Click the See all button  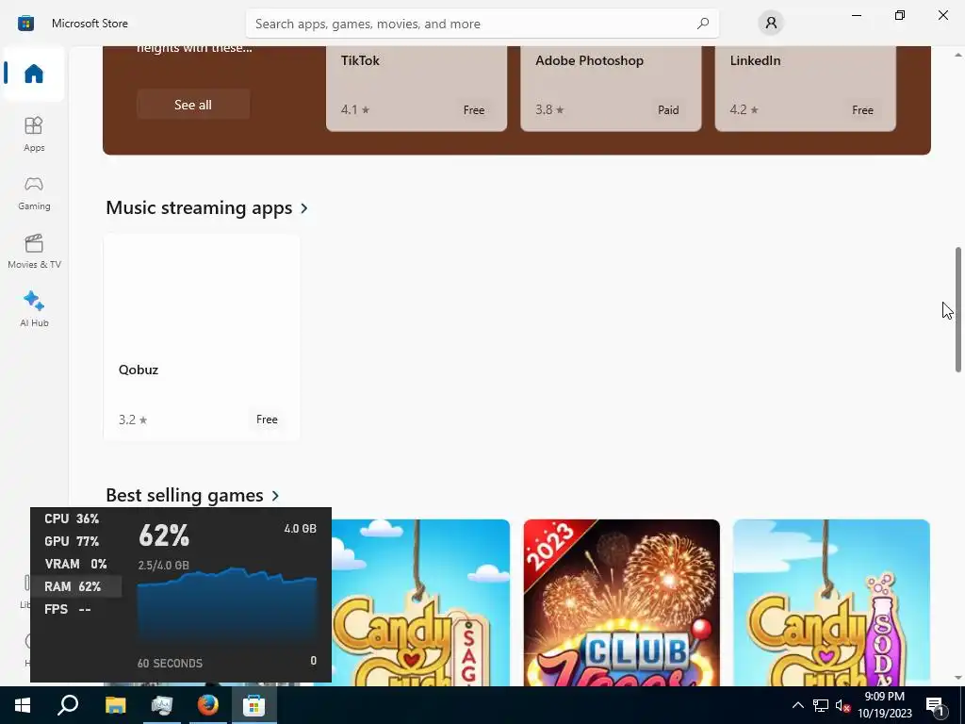[193, 105]
